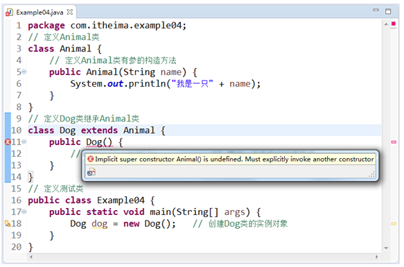The height and width of the screenshot is (267, 404).
Task: Click the red error icon in tooltip message
Action: (90, 159)
